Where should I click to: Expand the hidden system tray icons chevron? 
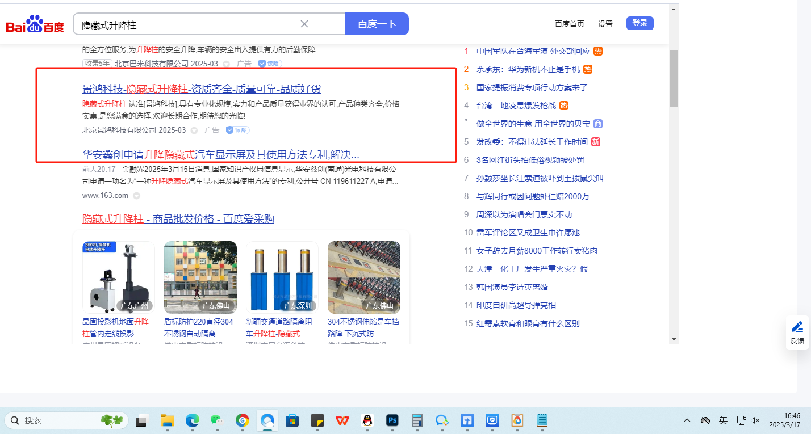tap(687, 420)
